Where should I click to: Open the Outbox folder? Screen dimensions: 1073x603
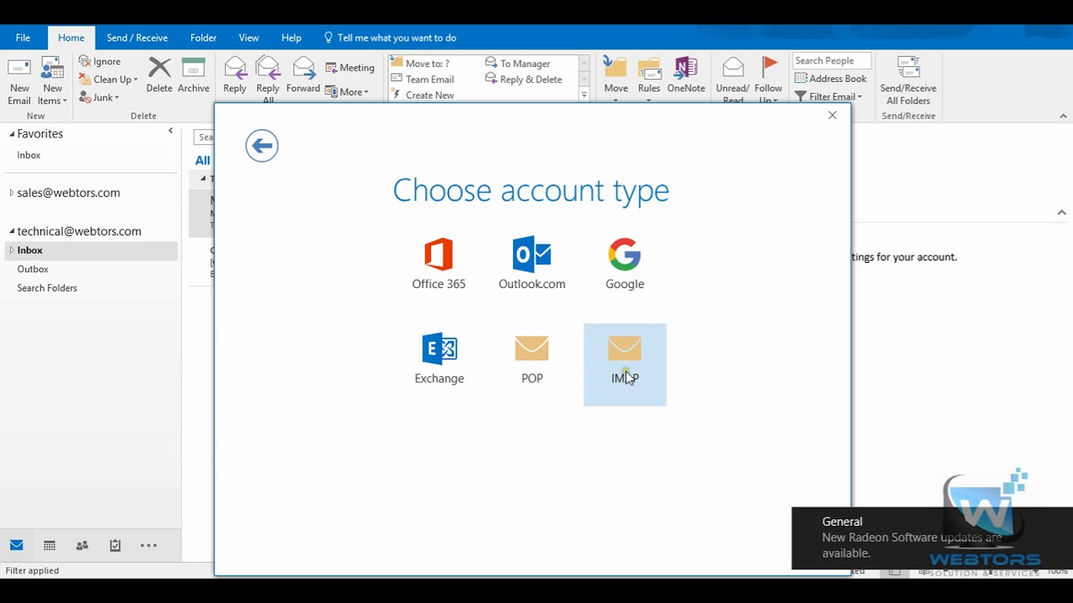[x=33, y=269]
